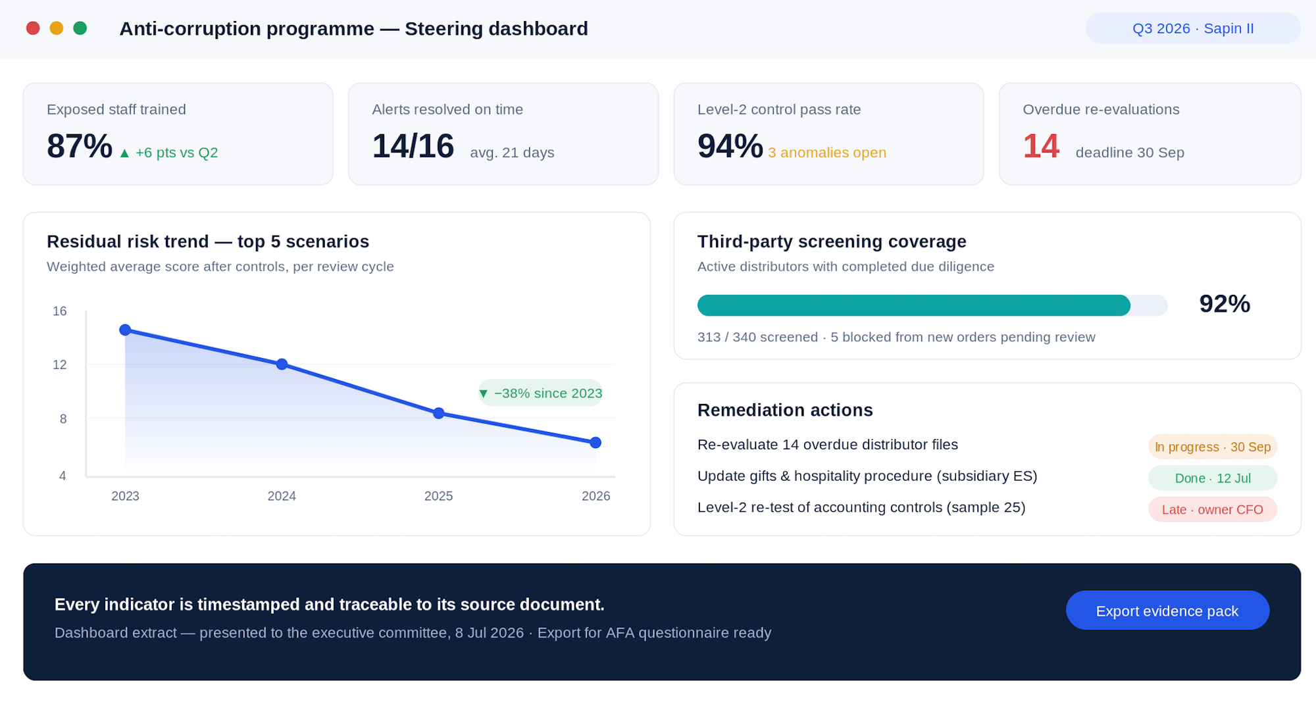The image size is (1316, 702).
Task: Select Update gifts & hospitality procedure row
Action: (x=987, y=477)
